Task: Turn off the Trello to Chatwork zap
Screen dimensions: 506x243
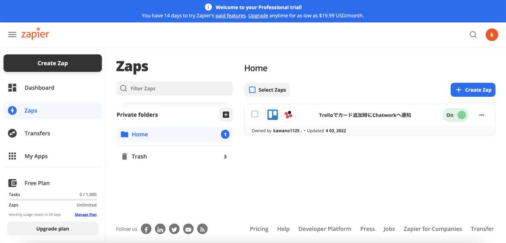Action: pos(455,114)
